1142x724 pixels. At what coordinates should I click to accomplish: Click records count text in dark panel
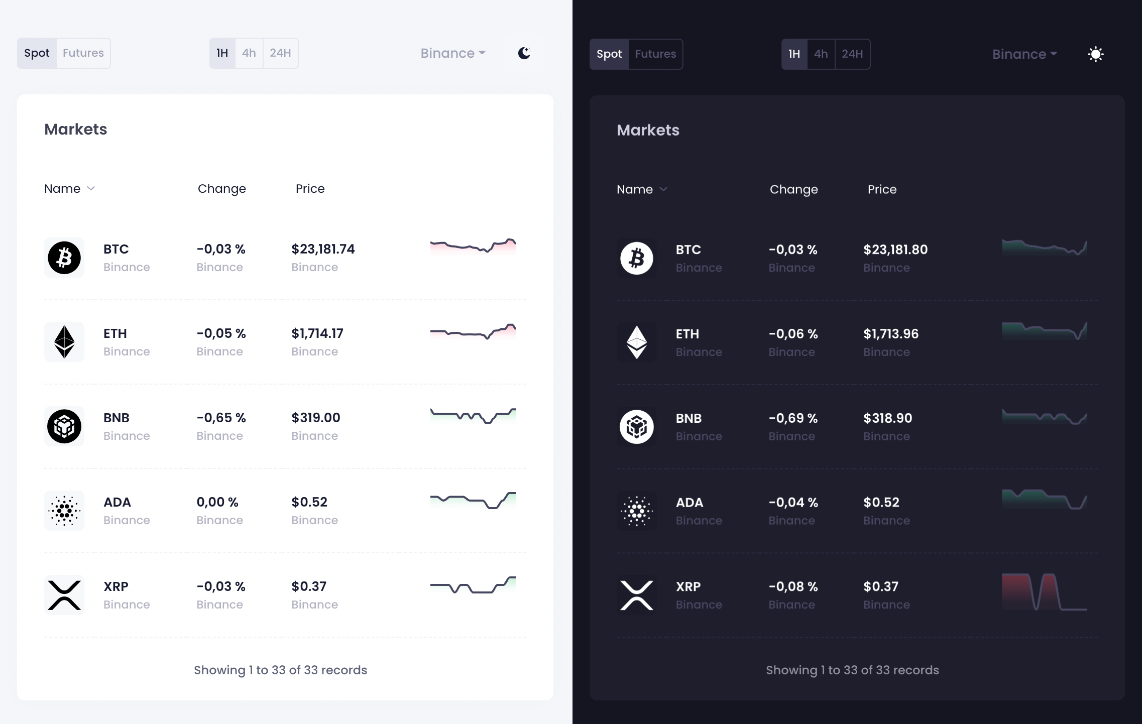852,670
